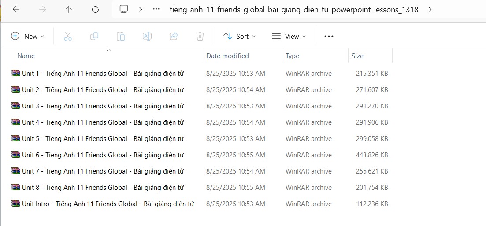Viewport: 486px width, 226px height.
Task: Click the Delete trash icon
Action: (200, 36)
